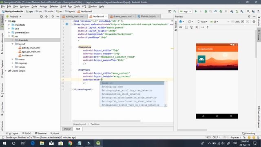The image size is (261, 147).
Task: Click the gray Stop square icon
Action: point(226,11)
